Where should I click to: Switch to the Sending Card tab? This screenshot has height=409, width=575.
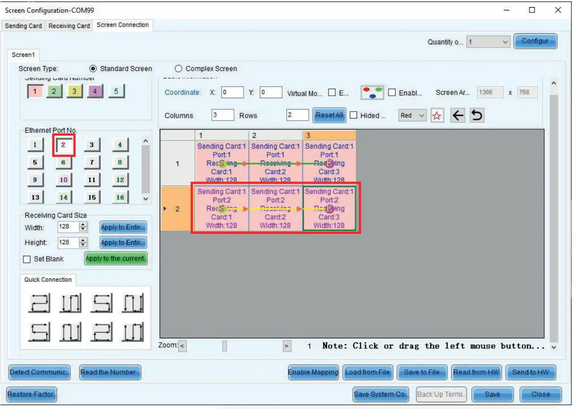pos(23,27)
